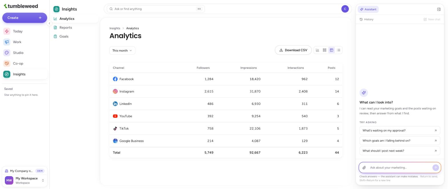
Task: Switch to the bar chart view
Action: click(x=317, y=50)
